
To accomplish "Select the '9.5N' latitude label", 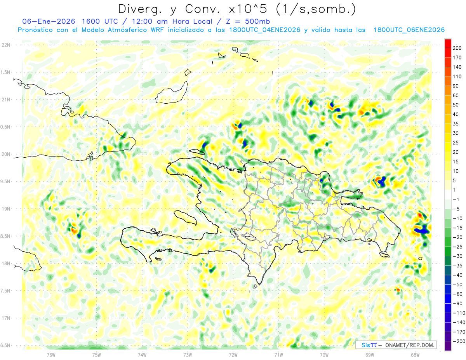I will coord(5,181).
